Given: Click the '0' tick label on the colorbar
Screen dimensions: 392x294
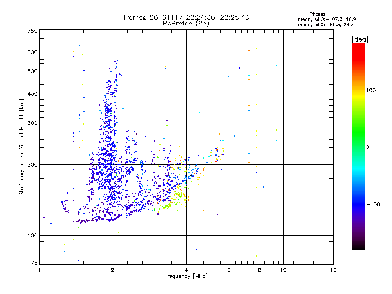Looking at the screenshot, I should [367, 147].
